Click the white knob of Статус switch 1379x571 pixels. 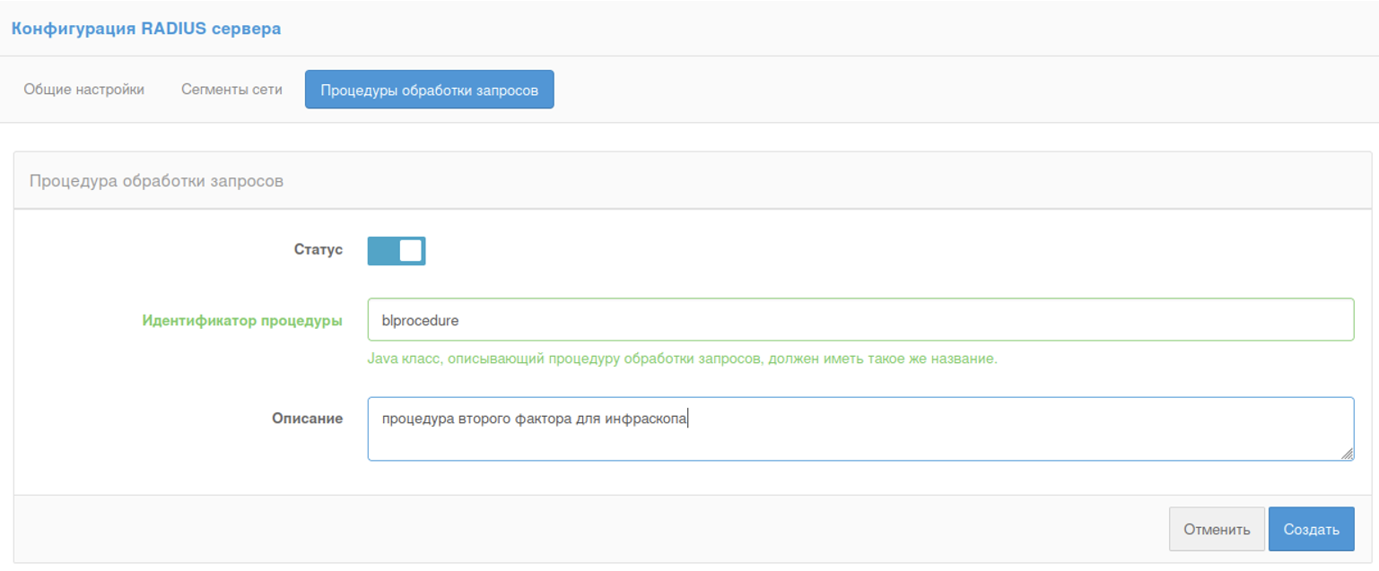coord(410,251)
